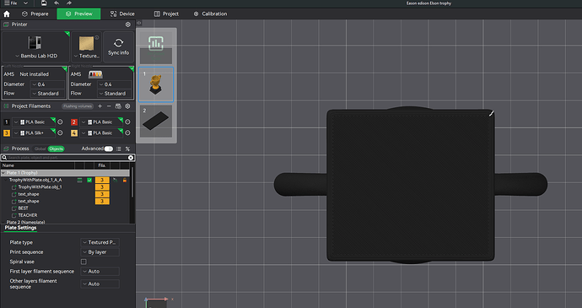The height and width of the screenshot is (308, 582).
Task: Collapse Plate 1 (Trophy) tree row
Action: [3, 173]
